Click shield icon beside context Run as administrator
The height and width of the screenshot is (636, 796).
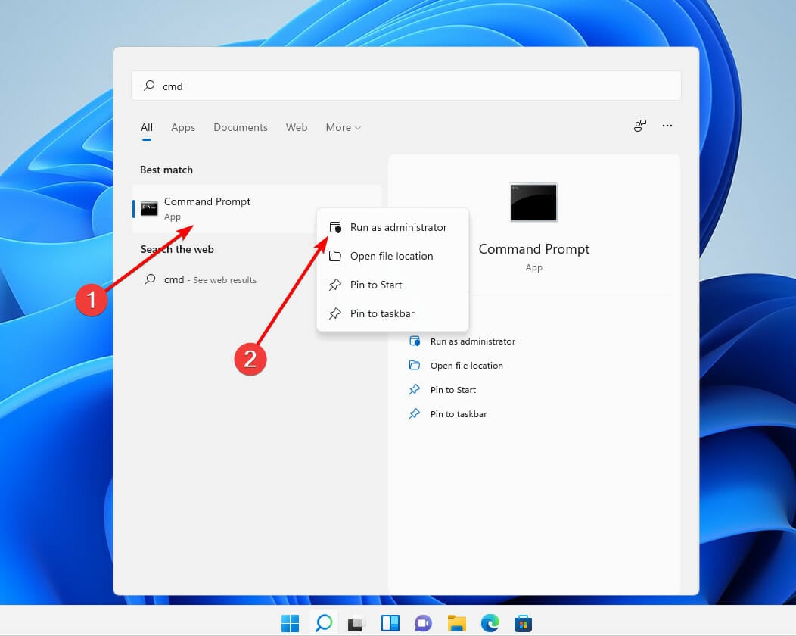(335, 227)
